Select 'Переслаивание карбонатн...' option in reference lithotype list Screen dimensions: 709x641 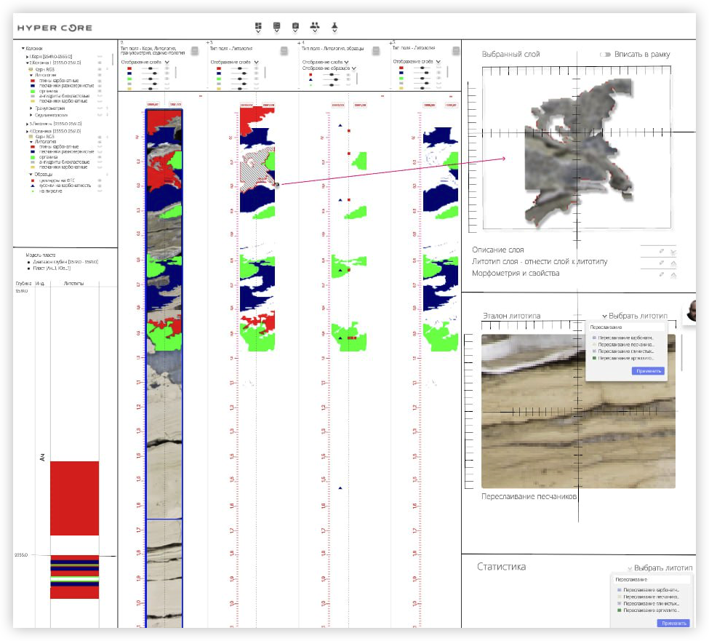click(623, 338)
